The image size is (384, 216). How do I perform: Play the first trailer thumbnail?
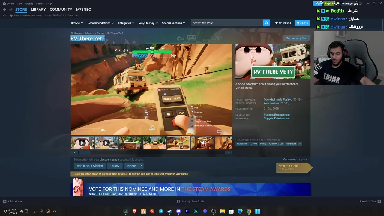click(82, 143)
